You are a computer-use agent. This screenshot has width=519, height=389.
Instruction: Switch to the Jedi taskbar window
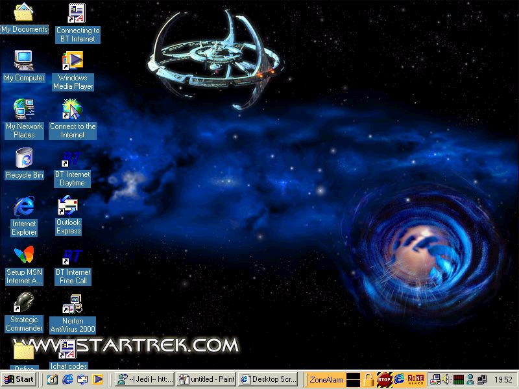[145, 379]
